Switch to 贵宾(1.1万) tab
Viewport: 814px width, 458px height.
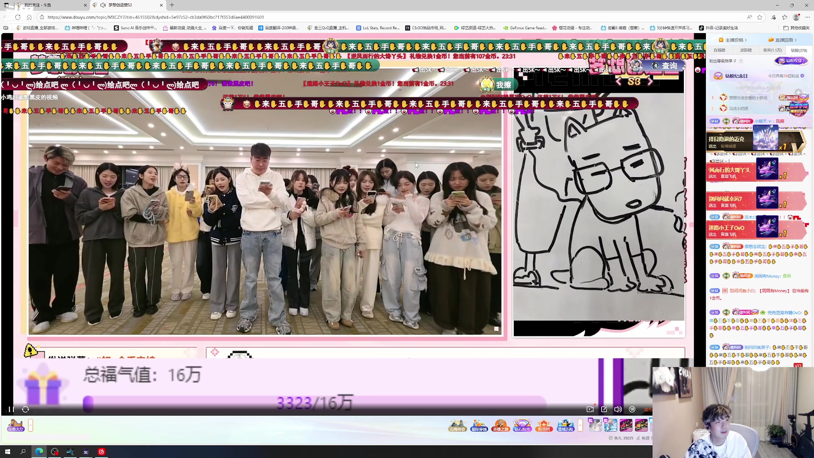pyautogui.click(x=772, y=50)
